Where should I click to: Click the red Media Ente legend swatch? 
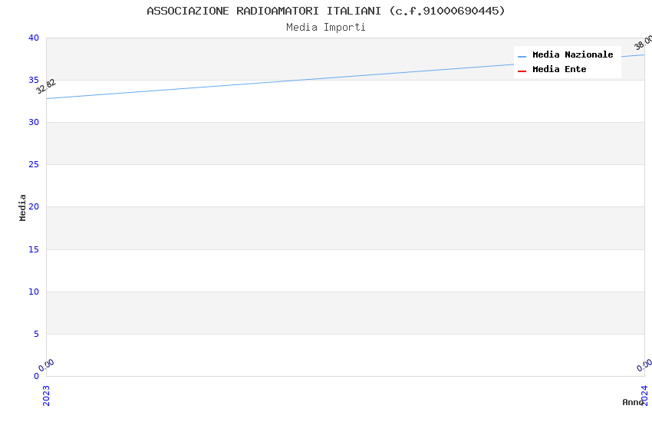[522, 71]
